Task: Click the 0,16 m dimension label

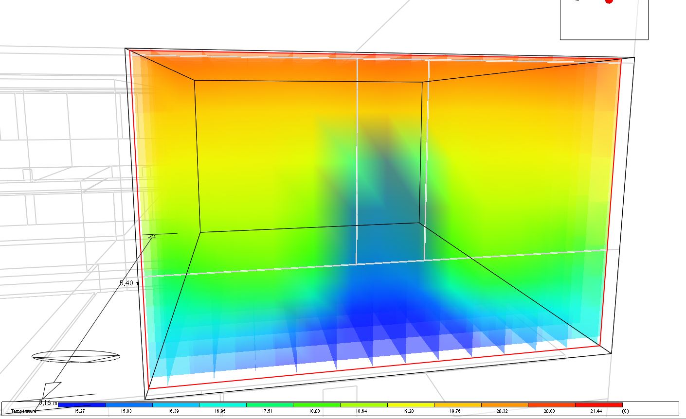Action: (x=48, y=402)
